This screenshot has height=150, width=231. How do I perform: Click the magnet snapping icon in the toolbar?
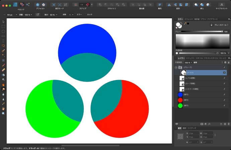tap(87, 5)
